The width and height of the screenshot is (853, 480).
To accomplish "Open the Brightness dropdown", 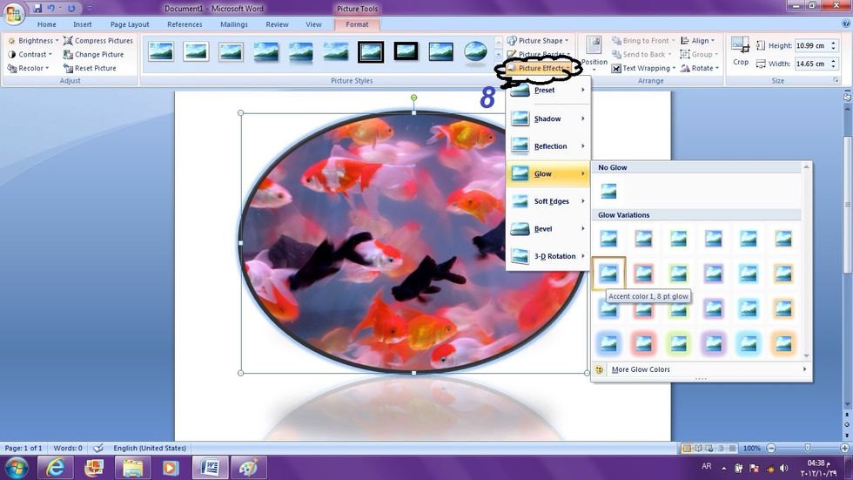I will click(x=34, y=41).
